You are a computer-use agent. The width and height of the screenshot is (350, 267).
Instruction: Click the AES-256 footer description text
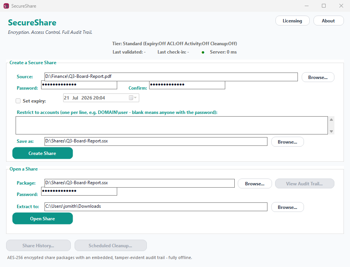(x=100, y=258)
